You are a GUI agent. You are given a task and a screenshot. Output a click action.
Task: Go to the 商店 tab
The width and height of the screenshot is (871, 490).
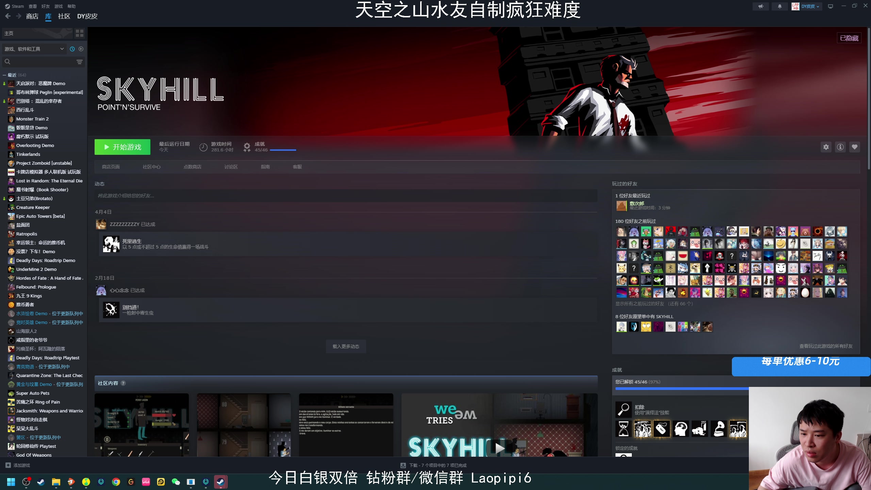32,16
